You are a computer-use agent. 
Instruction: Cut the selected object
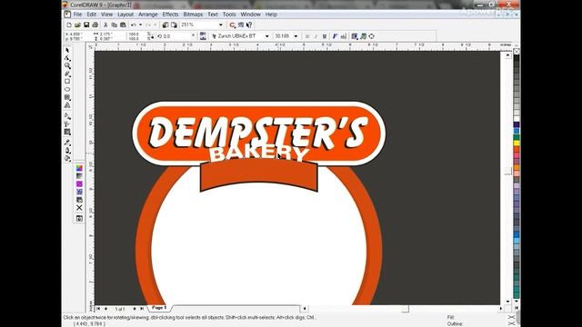pos(105,25)
